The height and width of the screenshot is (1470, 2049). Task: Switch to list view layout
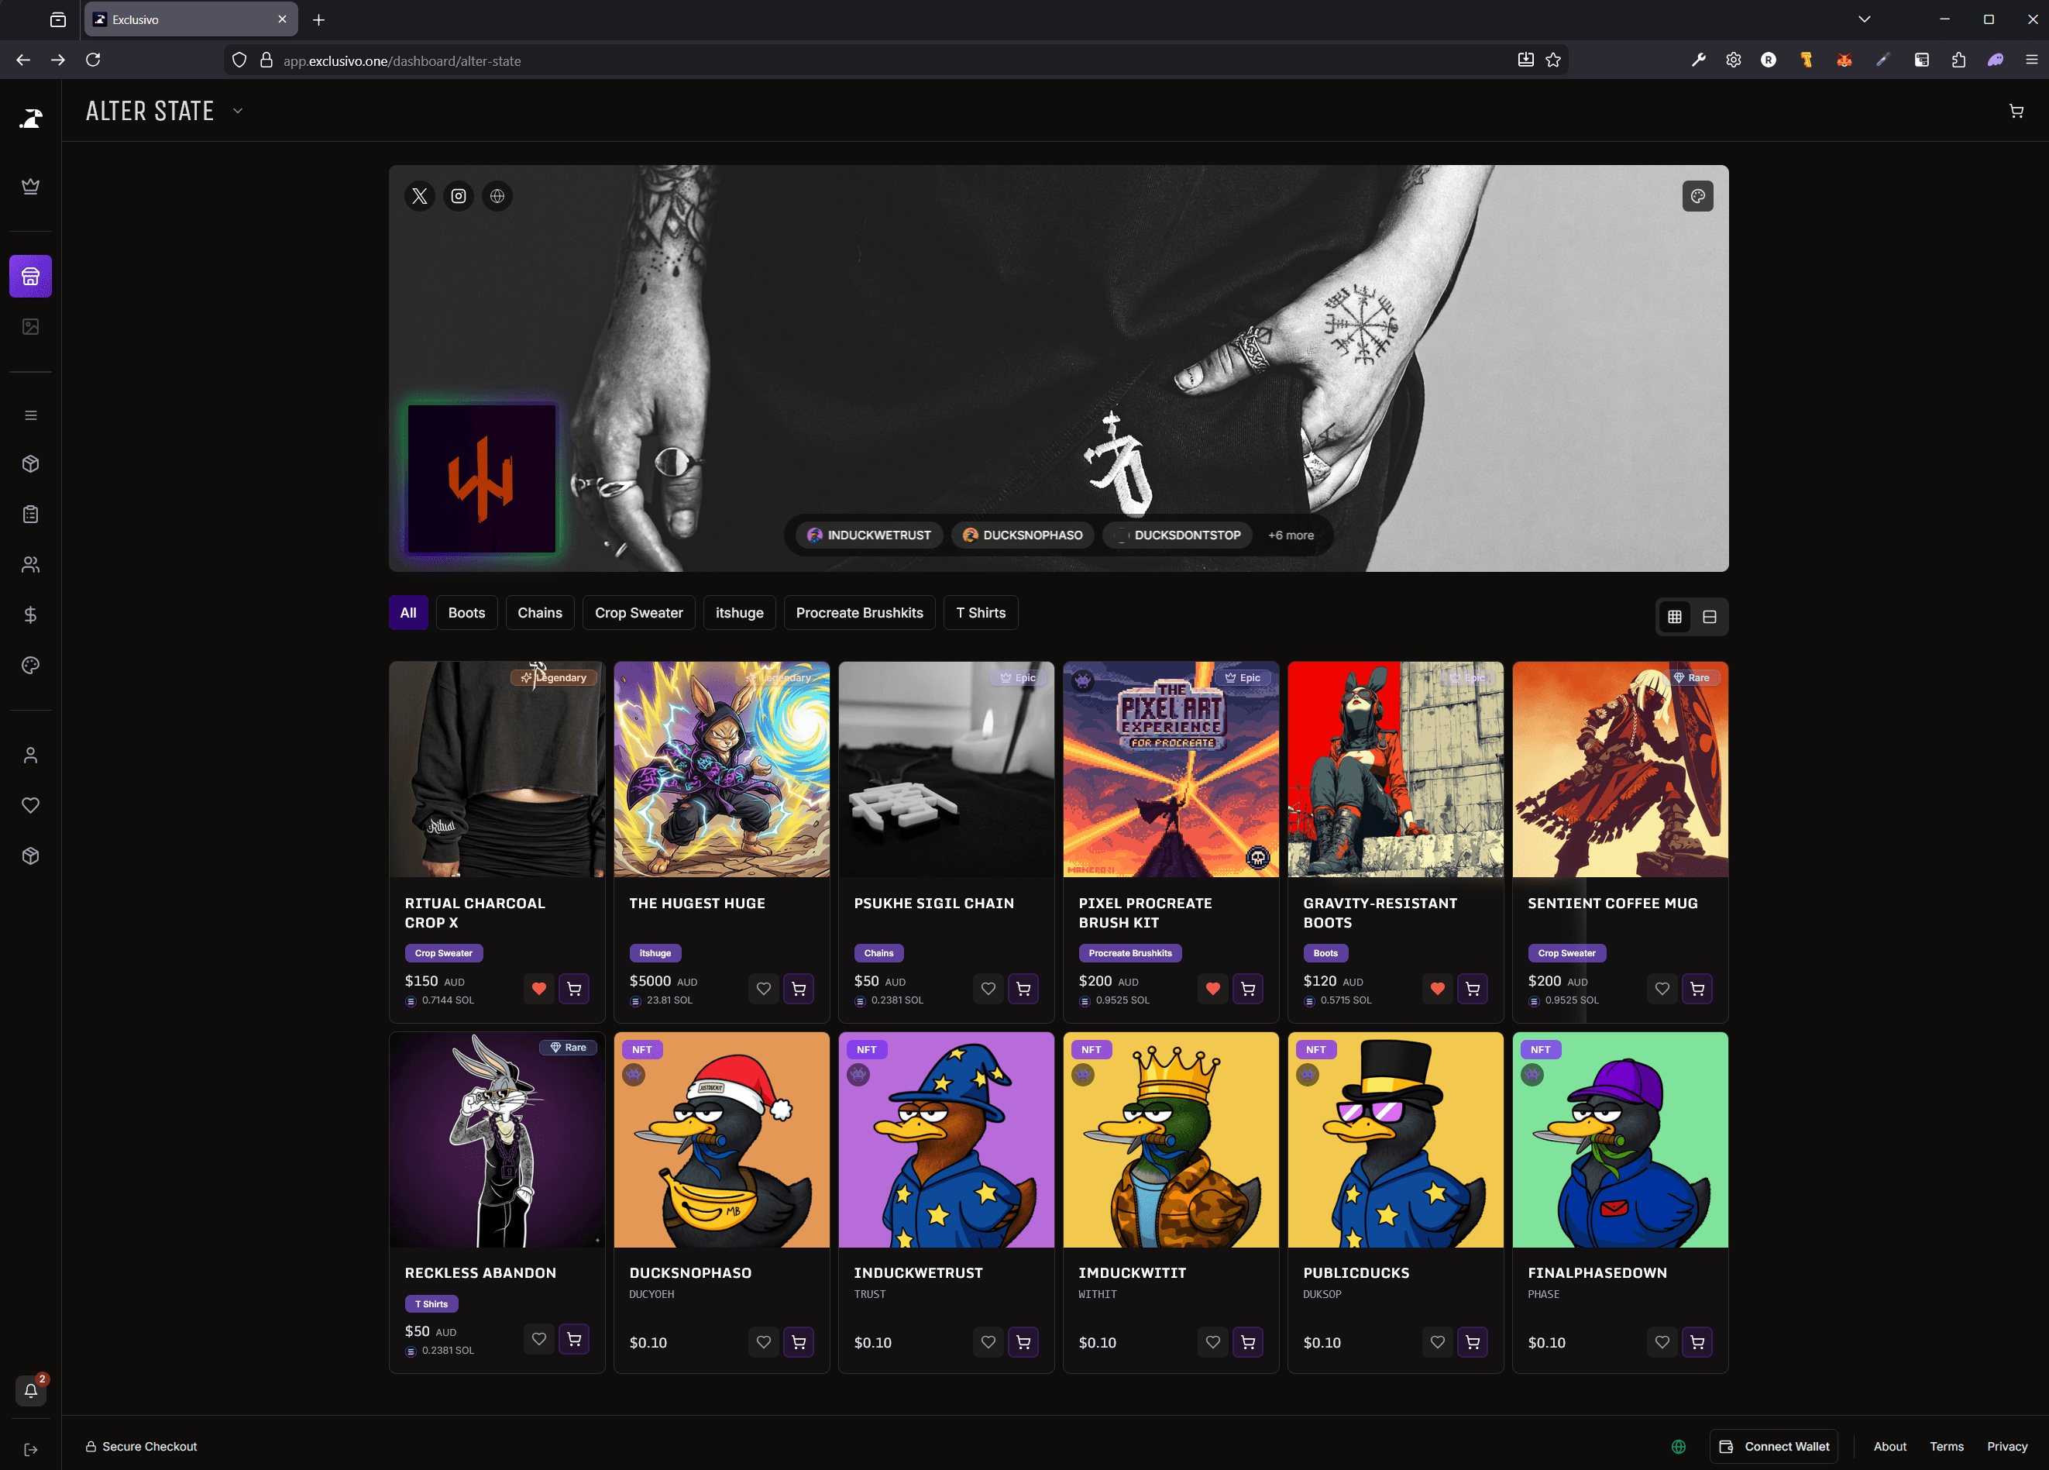1708,617
